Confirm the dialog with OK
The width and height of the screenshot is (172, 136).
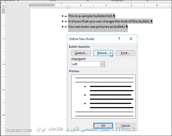coord(103,126)
